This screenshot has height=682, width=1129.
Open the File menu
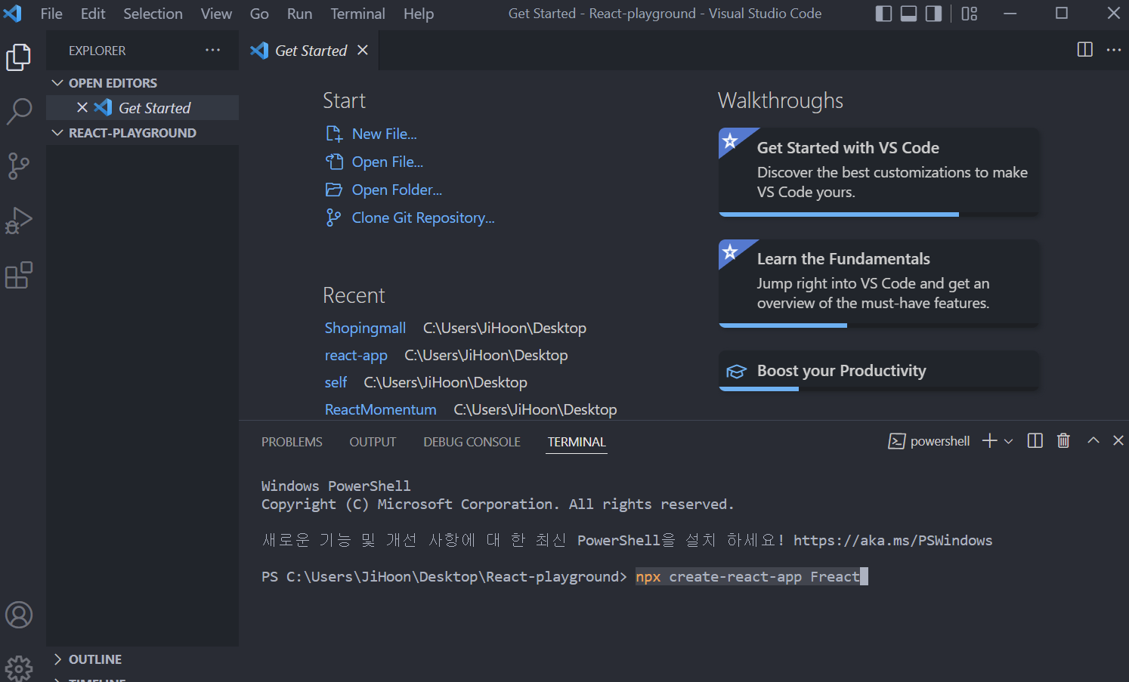click(51, 14)
